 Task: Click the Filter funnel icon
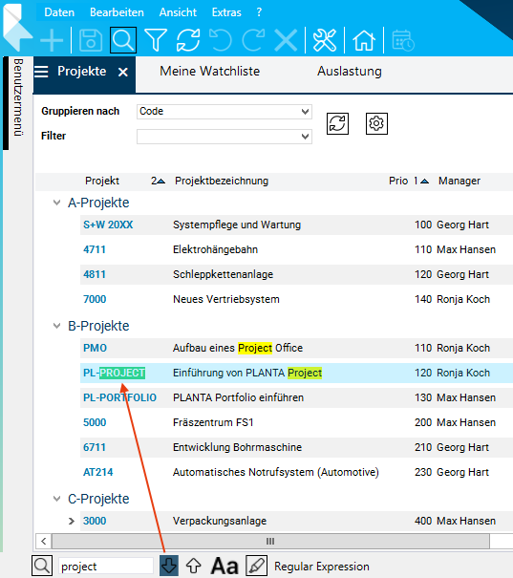coord(156,40)
